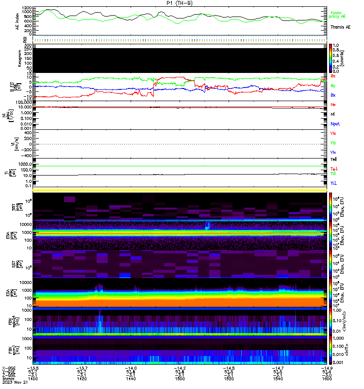This screenshot has width=364, height=389.
Task: Click the "[counts]" color bar label
Action: 342,58
